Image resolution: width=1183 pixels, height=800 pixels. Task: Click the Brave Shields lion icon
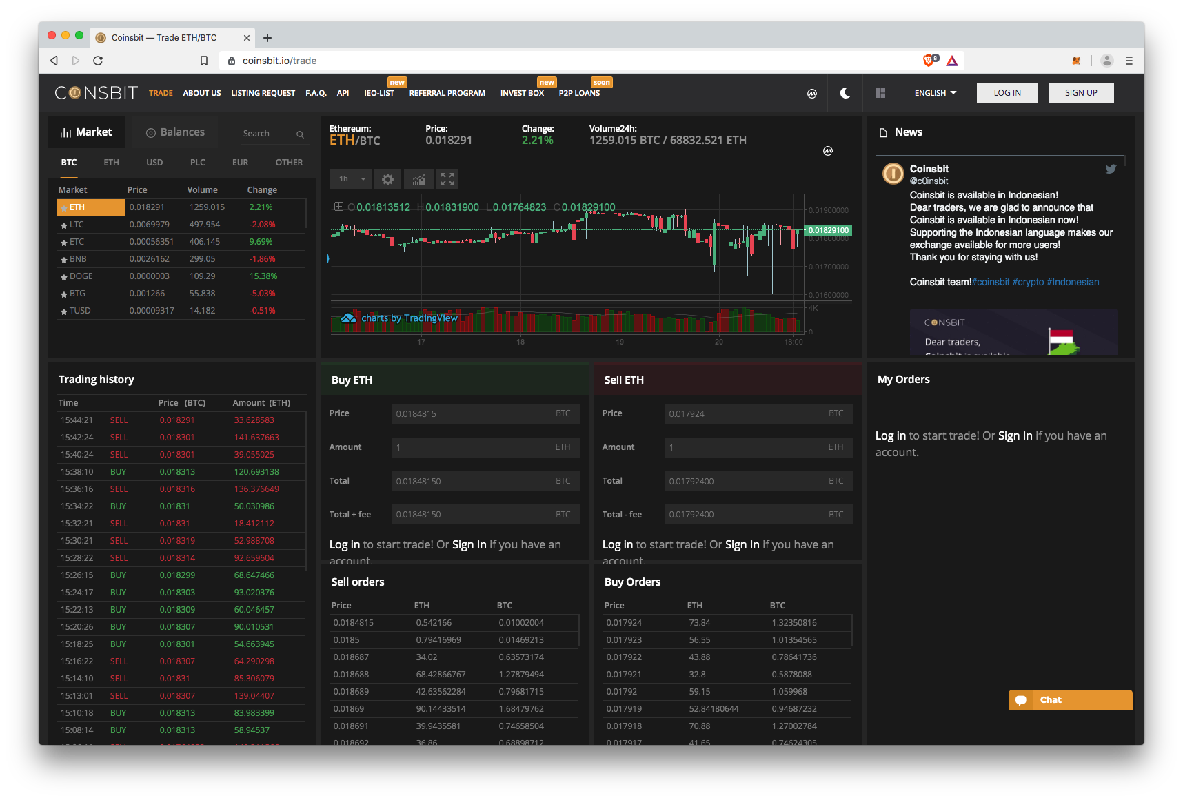[929, 61]
